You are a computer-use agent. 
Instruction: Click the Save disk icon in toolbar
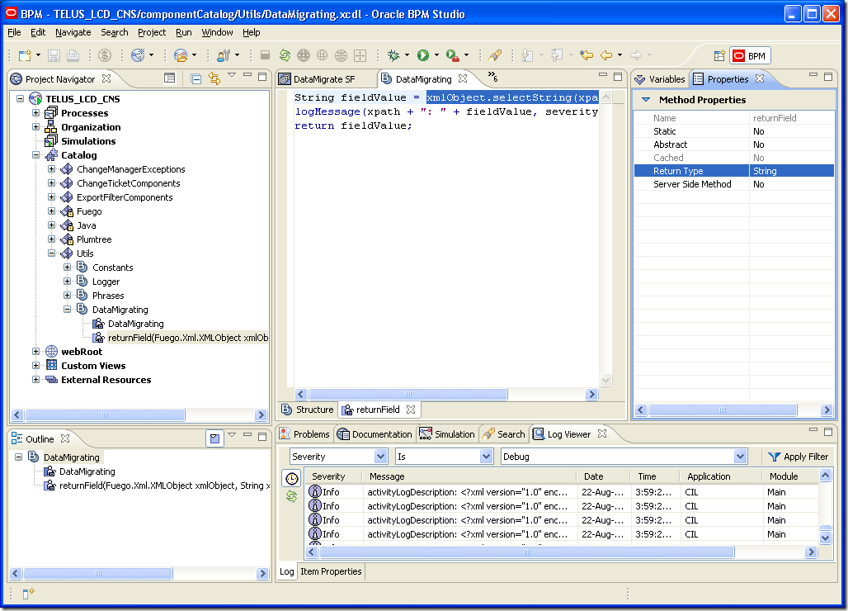point(54,55)
